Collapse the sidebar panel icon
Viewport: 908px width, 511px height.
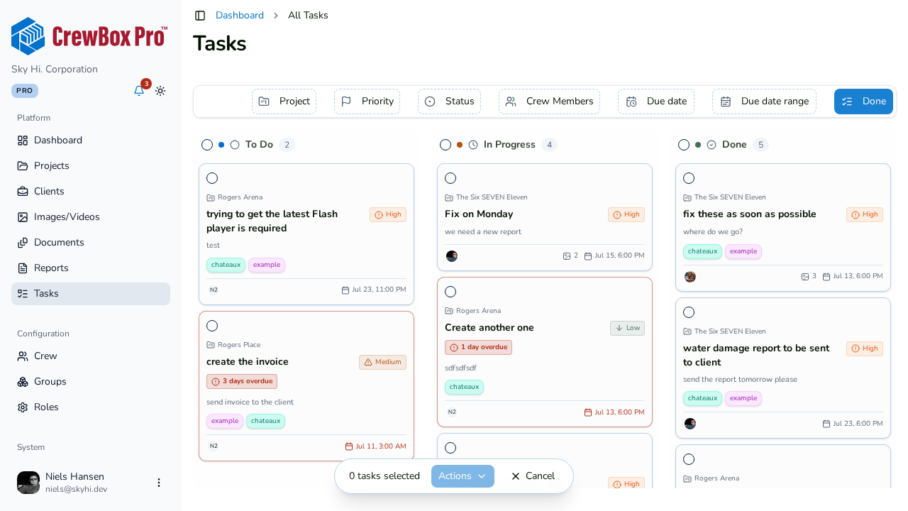pyautogui.click(x=200, y=16)
